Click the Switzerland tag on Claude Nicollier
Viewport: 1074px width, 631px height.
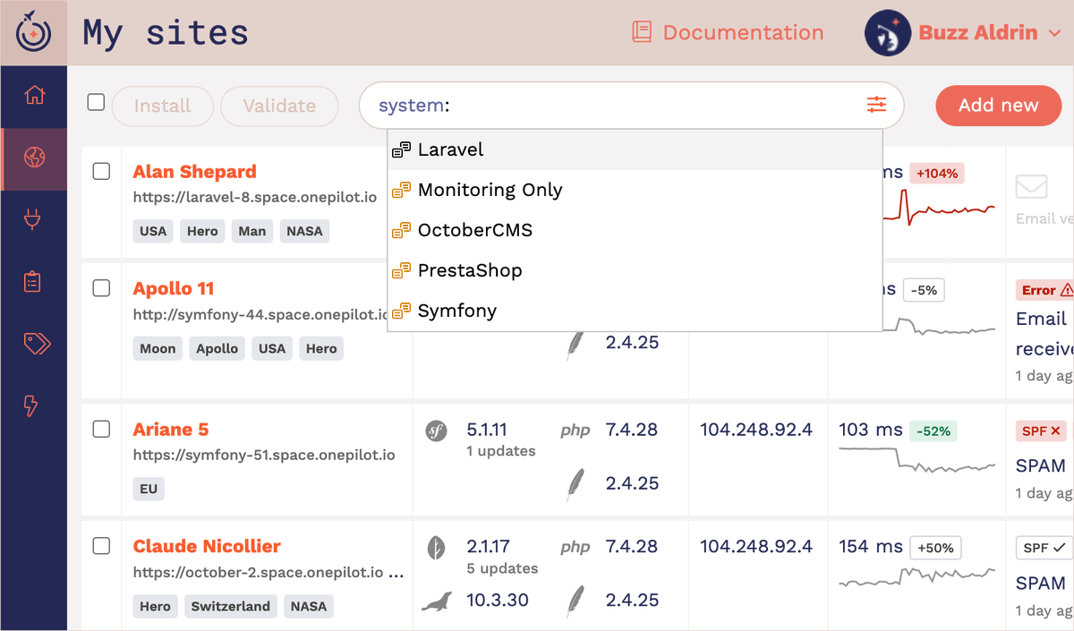click(231, 606)
